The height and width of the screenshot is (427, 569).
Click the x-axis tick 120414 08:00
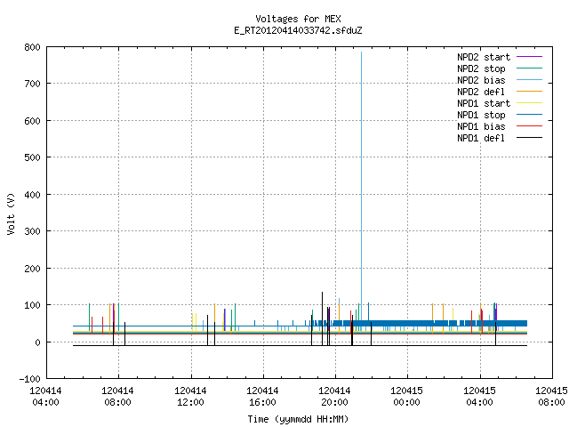click(117, 397)
